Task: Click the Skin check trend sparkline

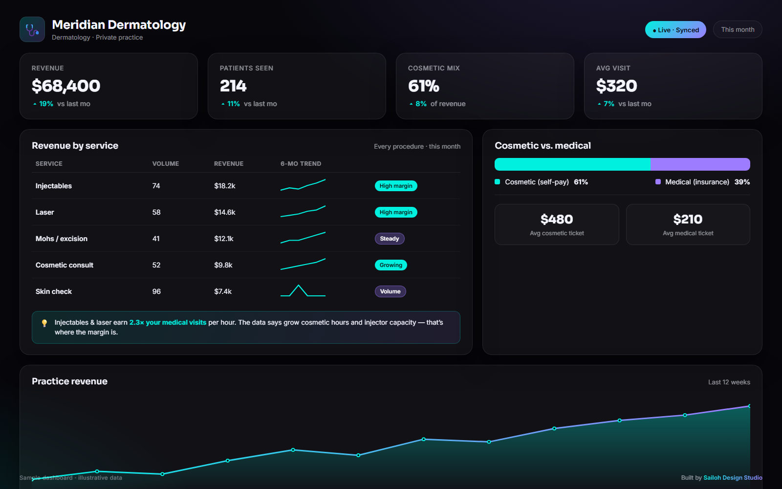Action: coord(303,290)
